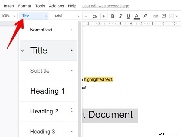This screenshot has width=181, height=137.
Task: Expand the Normal text submenu arrow
Action: [x=71, y=30]
